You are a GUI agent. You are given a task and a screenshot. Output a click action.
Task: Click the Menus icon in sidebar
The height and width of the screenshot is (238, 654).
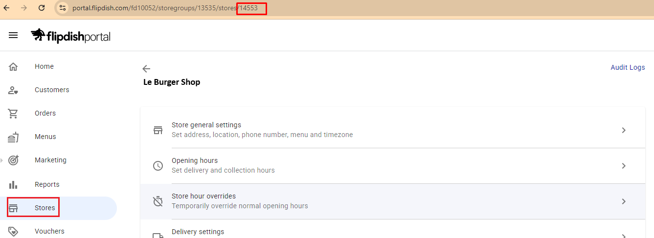(x=13, y=137)
